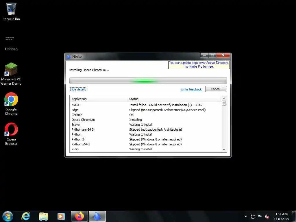Show hidden tray icons arrow
The height and width of the screenshot is (222, 296).
246,217
